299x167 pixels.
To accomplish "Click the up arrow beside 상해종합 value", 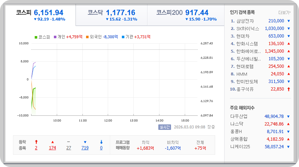I will coord(288,139).
